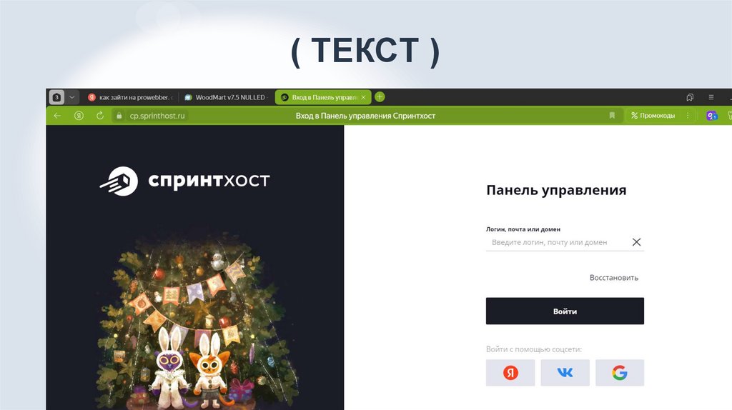732x410 pixels.
Task: Switch to the WoodMart v7.5 NULLED tab
Action: point(227,97)
